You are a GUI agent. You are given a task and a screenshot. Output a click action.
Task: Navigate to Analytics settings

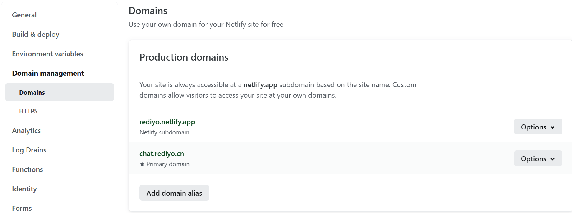[x=26, y=131]
